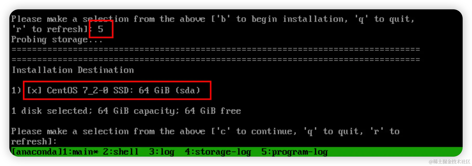Click the entered selection number 5
Screen dimensions: 472x166
pyautogui.click(x=101, y=29)
